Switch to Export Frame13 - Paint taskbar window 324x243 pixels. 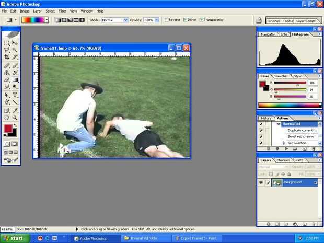tap(198, 238)
